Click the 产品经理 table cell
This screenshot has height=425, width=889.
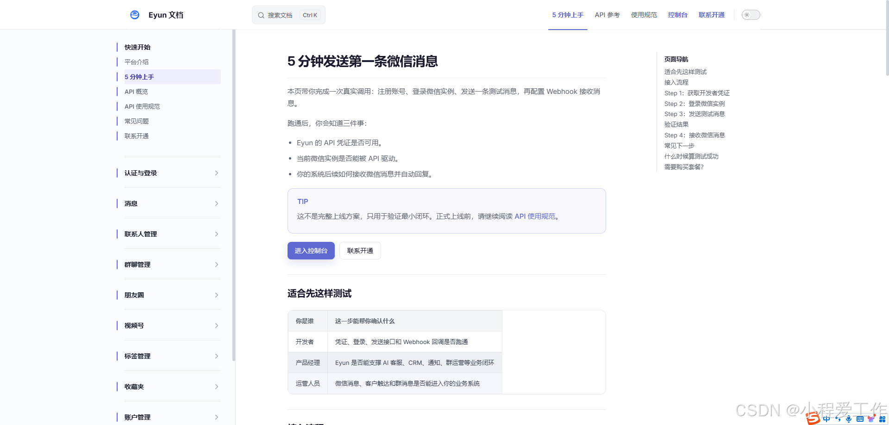(307, 363)
